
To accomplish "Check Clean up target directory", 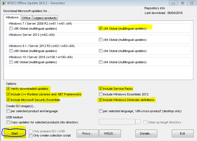I will pos(145,122).
